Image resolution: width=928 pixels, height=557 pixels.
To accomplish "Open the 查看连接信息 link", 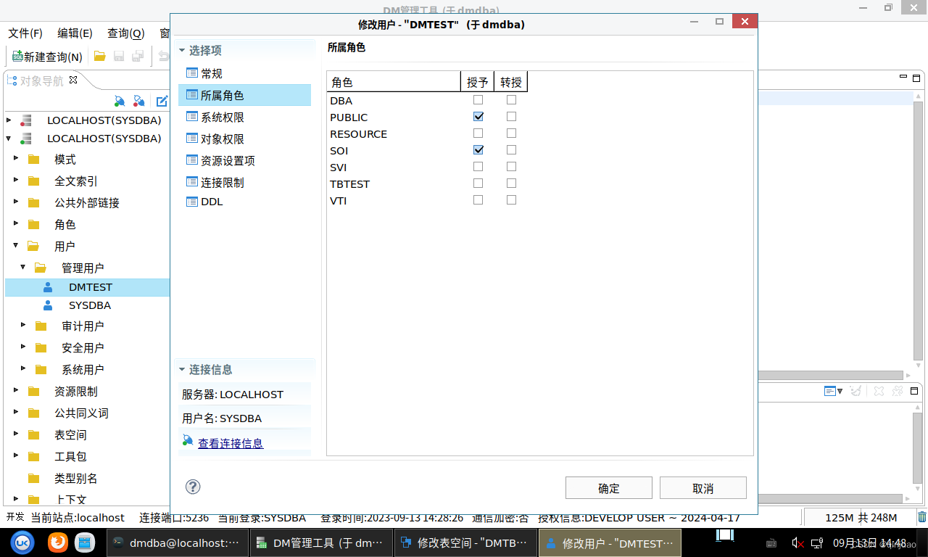I will pyautogui.click(x=231, y=443).
